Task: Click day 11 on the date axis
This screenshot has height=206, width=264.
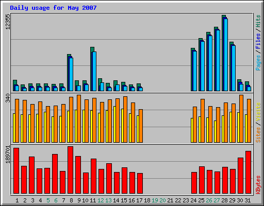Action: (93, 200)
